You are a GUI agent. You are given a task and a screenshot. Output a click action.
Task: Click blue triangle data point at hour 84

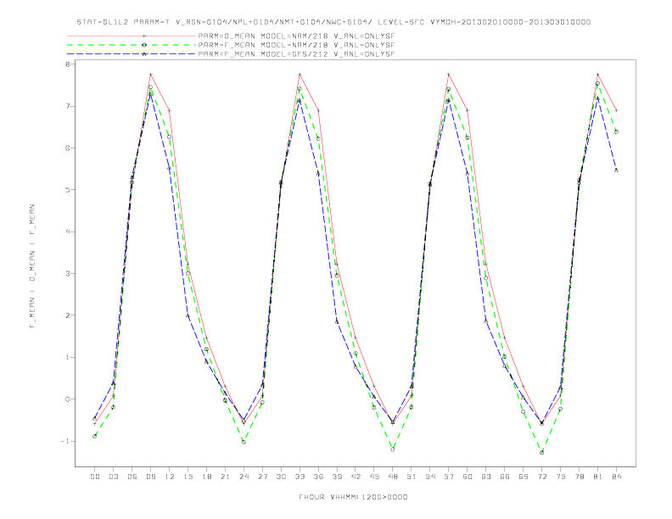pyautogui.click(x=616, y=170)
